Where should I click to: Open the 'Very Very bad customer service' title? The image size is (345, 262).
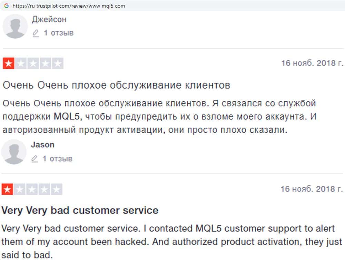80,210
